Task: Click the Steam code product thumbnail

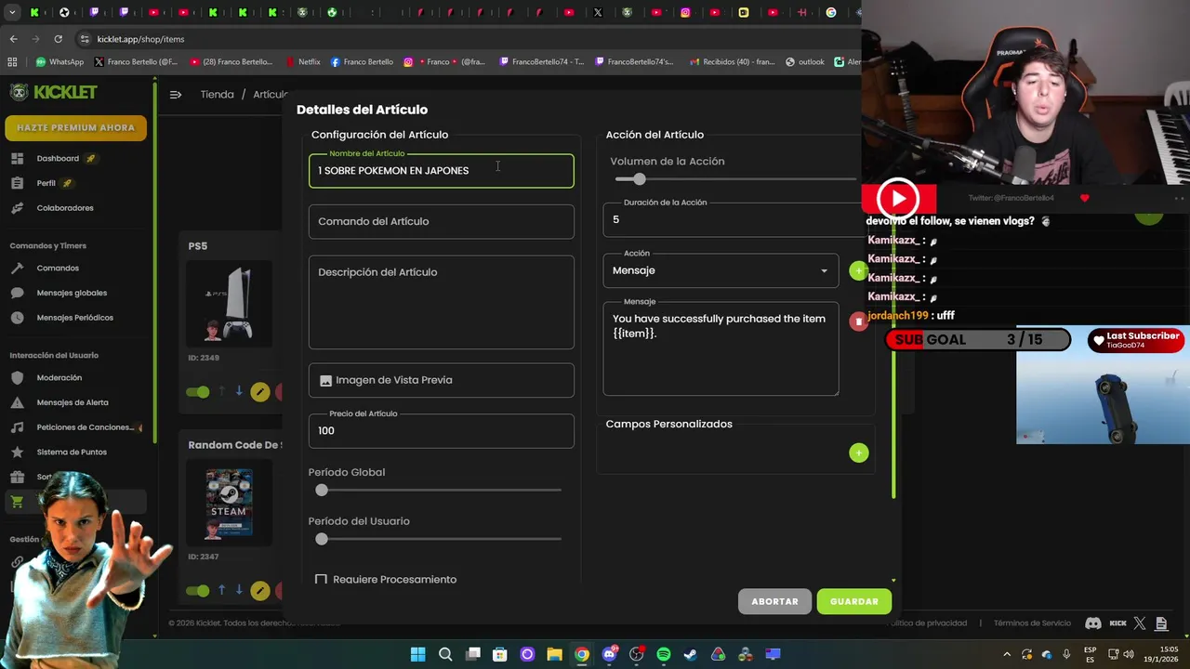Action: coord(230,503)
